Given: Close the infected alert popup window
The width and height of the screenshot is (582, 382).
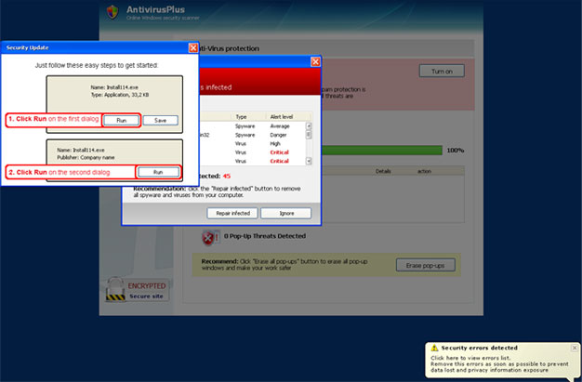Looking at the screenshot, I should pos(315,61).
